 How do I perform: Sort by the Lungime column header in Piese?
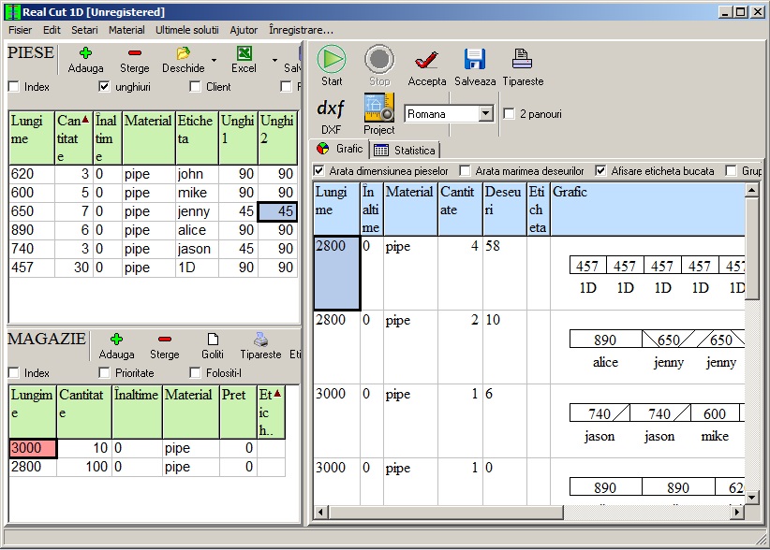pos(31,129)
